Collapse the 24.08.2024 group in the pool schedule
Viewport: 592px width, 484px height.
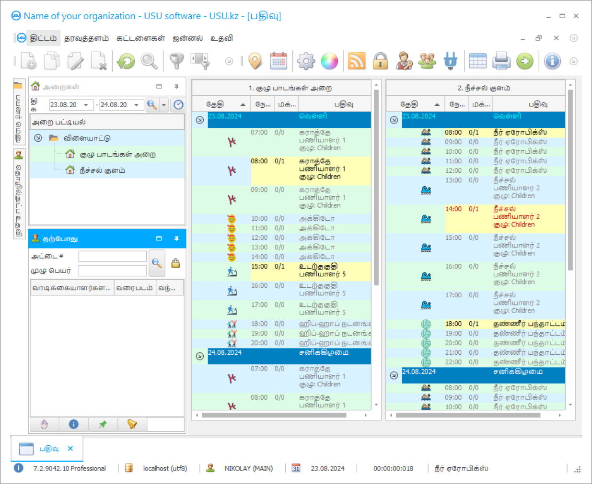coord(394,375)
